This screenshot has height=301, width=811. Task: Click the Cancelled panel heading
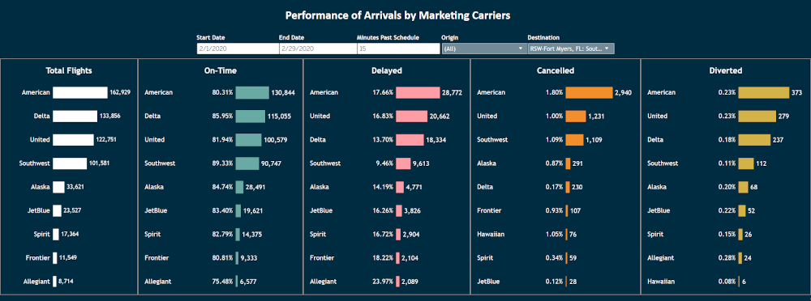[x=556, y=70]
